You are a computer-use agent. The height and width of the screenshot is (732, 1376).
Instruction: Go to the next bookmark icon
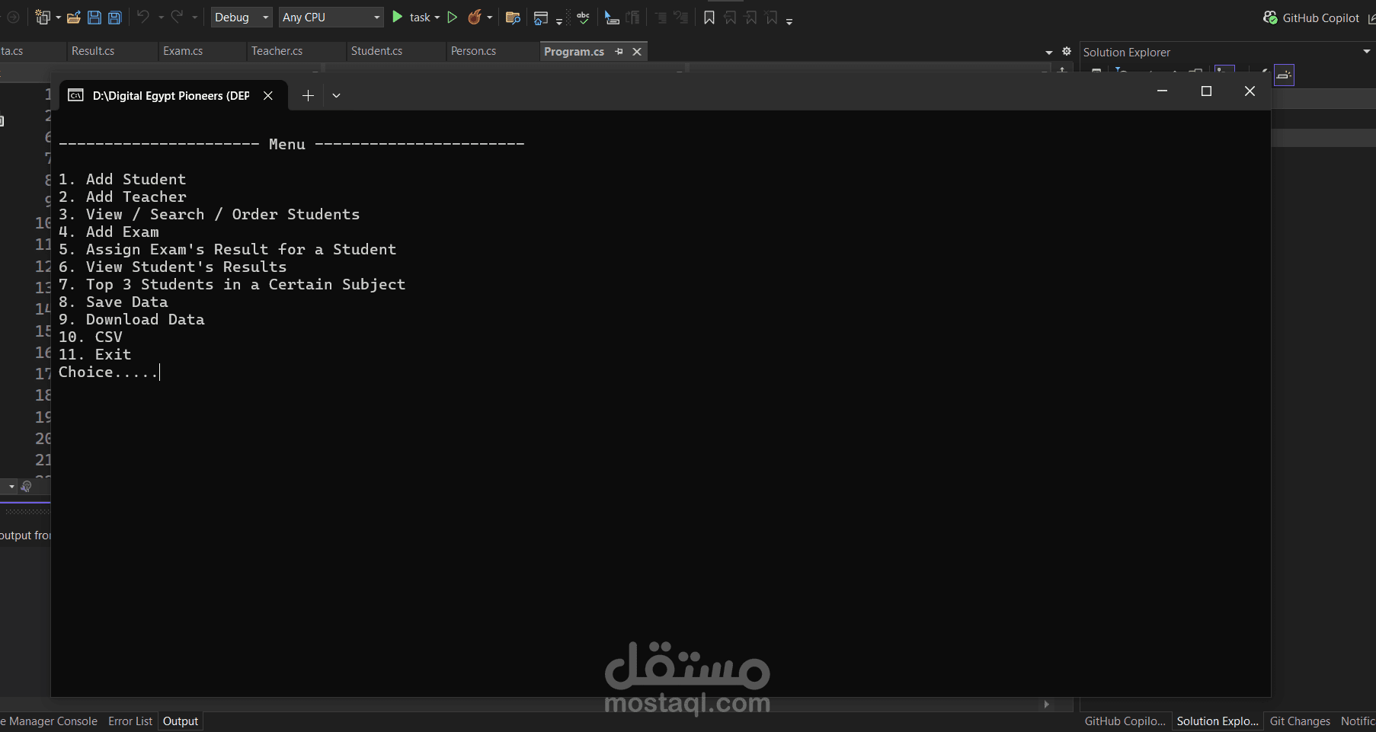(x=750, y=18)
